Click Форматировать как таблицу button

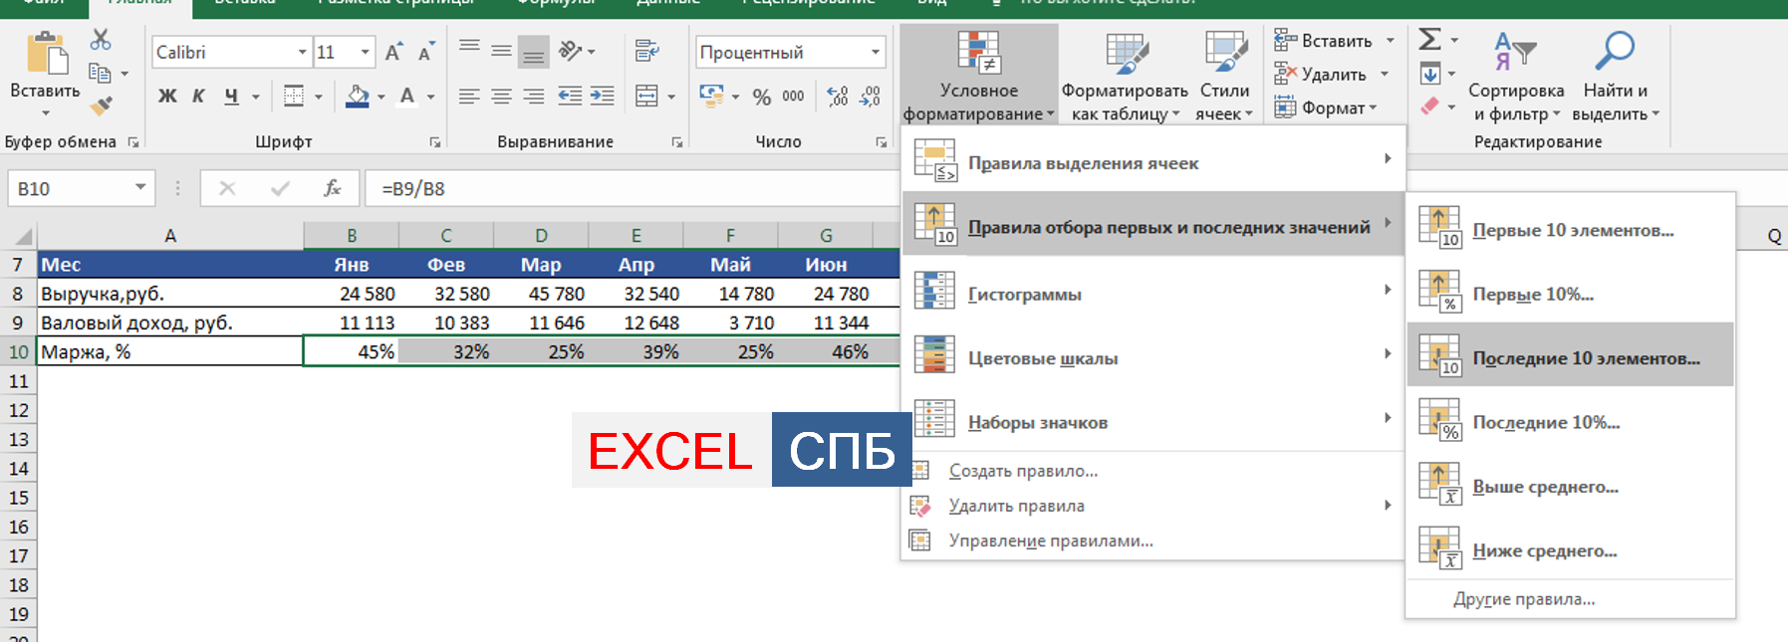tap(1125, 76)
